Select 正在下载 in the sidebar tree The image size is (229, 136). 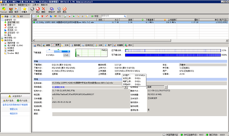click(x=13, y=22)
